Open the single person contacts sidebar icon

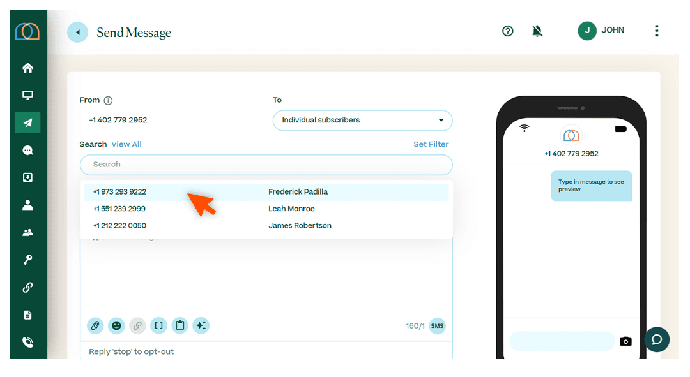pyautogui.click(x=27, y=205)
